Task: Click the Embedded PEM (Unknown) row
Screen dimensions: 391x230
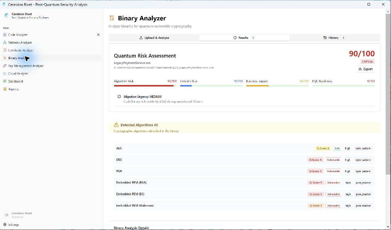Action: [244, 205]
